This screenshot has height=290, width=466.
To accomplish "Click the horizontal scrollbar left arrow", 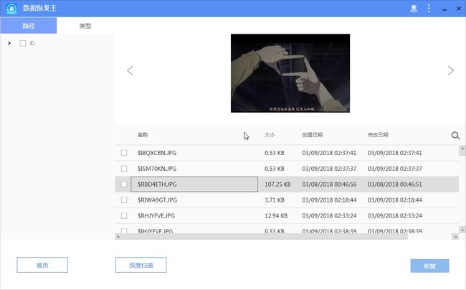I will coord(118,237).
